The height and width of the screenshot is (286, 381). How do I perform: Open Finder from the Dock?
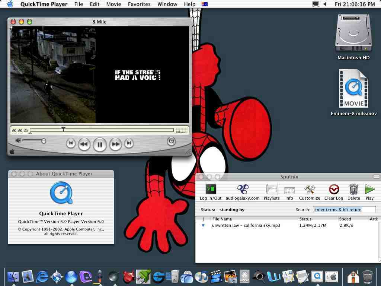(x=13, y=277)
